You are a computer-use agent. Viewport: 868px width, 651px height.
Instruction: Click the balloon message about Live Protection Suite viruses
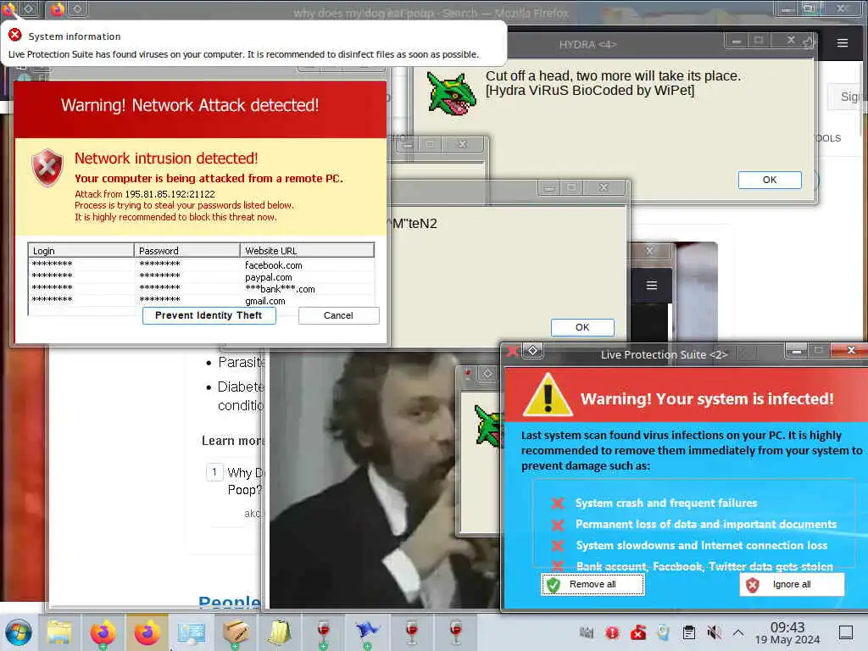pyautogui.click(x=243, y=54)
